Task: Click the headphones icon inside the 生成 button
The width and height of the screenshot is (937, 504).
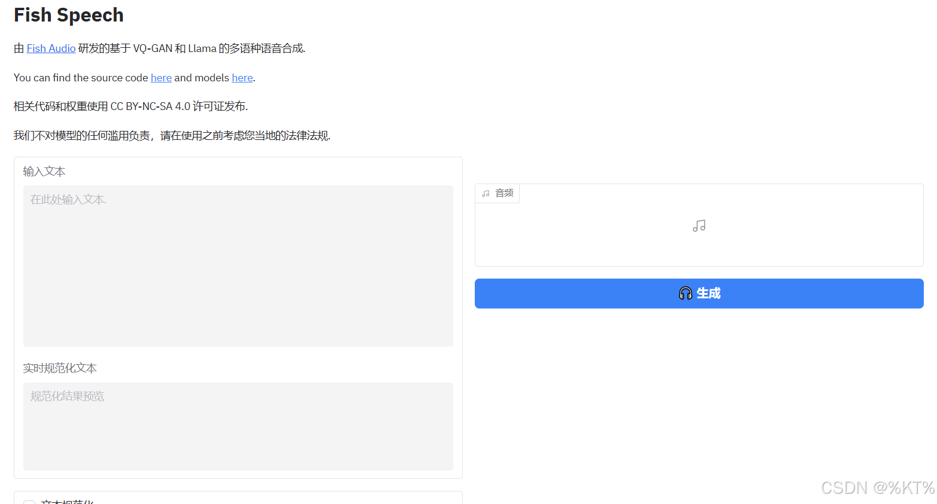Action: point(685,294)
